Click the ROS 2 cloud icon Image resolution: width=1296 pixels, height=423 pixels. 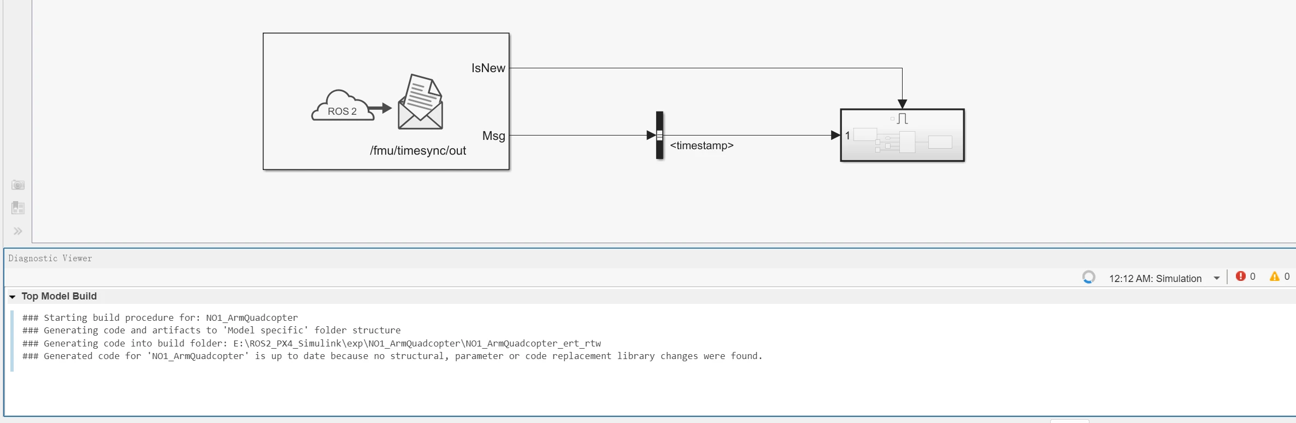[343, 105]
